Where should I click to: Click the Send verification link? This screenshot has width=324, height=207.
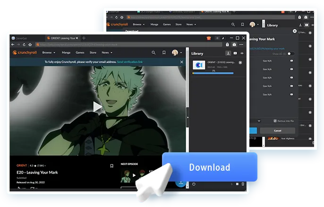click(130, 62)
